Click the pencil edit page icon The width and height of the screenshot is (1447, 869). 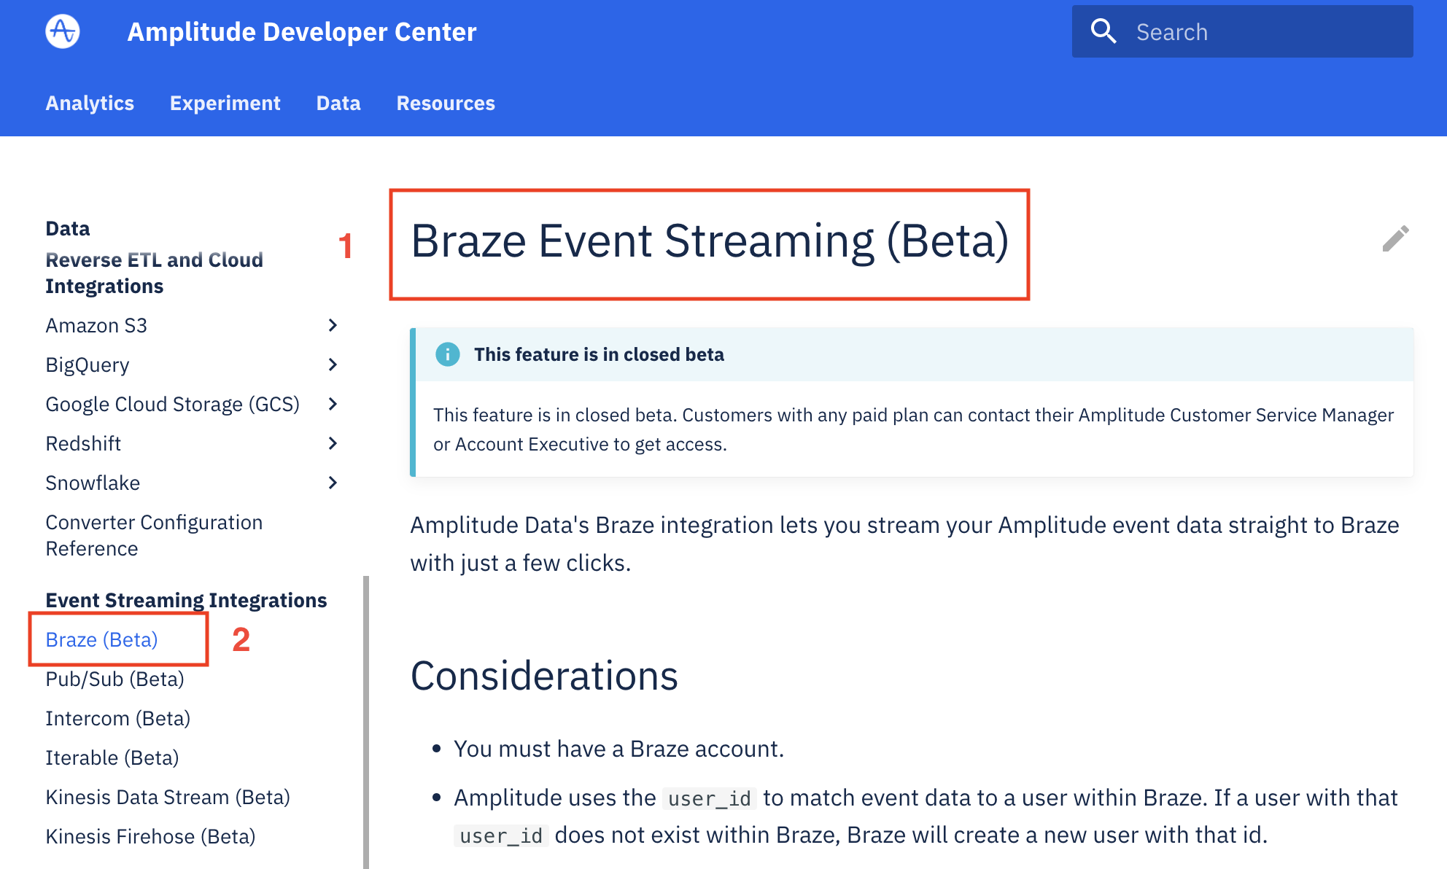(x=1395, y=238)
